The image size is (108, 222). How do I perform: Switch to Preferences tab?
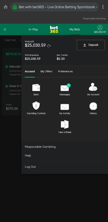[x=65, y=72]
